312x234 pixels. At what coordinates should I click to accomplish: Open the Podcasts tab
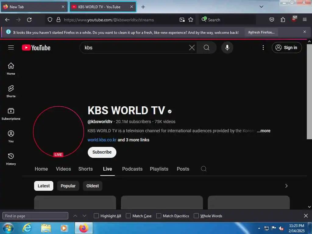(x=132, y=169)
